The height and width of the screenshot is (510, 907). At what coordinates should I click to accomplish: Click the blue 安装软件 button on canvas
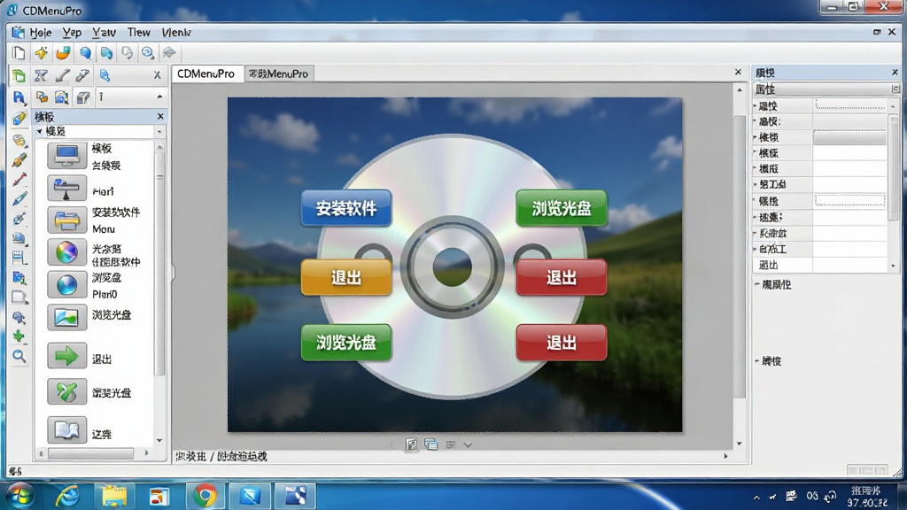tap(346, 208)
